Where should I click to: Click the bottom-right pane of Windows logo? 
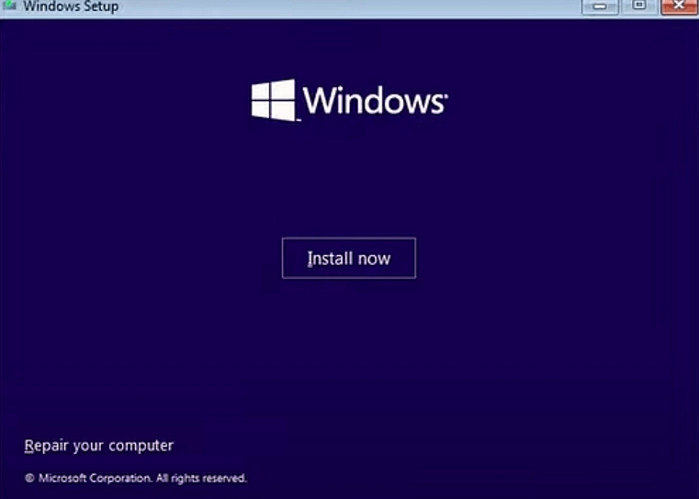click(285, 110)
